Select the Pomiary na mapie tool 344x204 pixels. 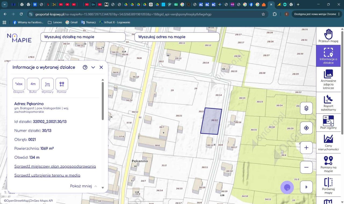(x=328, y=164)
